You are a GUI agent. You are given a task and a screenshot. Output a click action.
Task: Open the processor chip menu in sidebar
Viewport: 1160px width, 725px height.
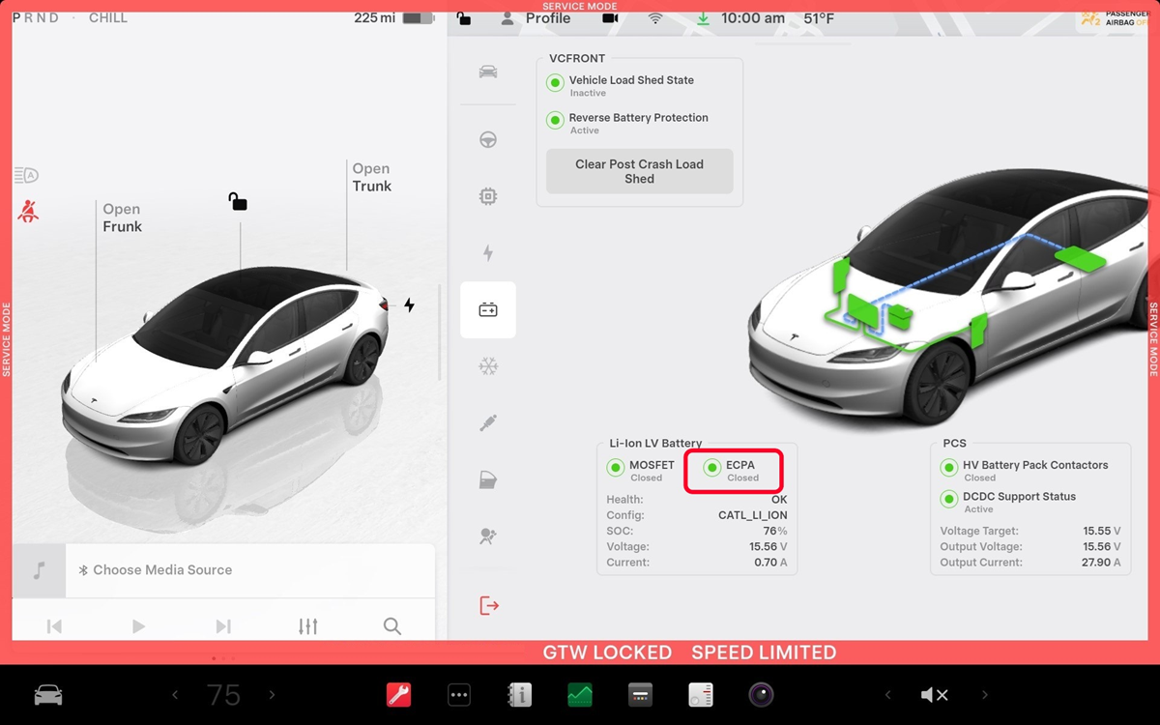click(x=488, y=197)
